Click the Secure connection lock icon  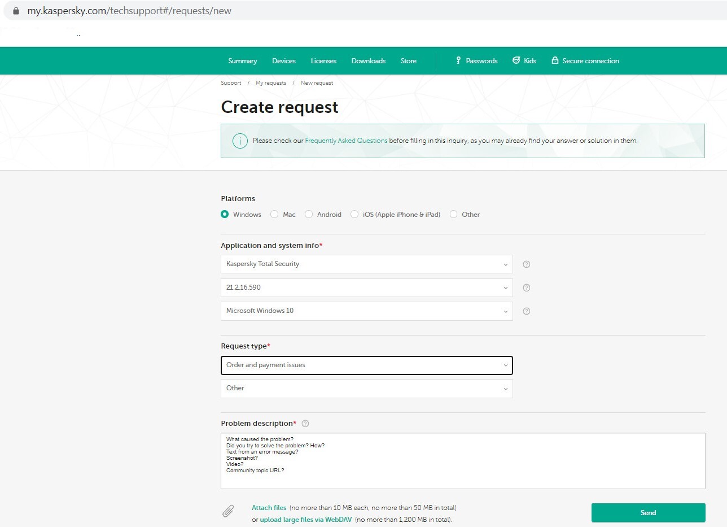coord(555,60)
